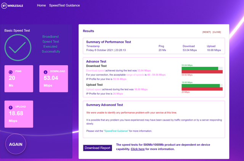This screenshot has height=161, width=244.
Task: Click the red "59.56 Mbps" label under the bar
Action: pos(187,75)
